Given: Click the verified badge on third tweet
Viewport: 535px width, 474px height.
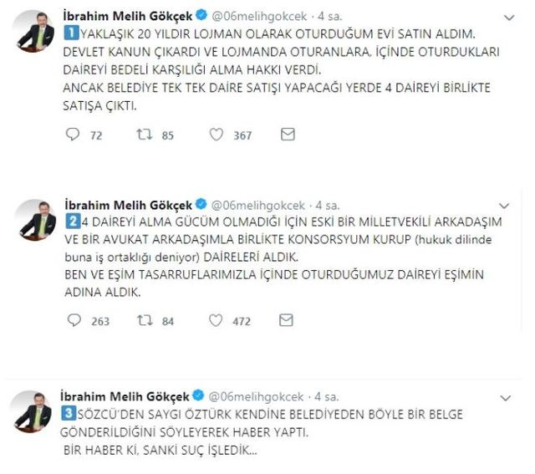Looking at the screenshot, I should point(198,396).
